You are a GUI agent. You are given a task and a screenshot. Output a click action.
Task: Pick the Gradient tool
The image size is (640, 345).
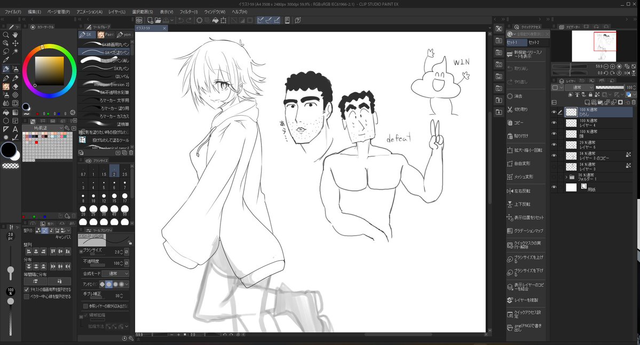(x=15, y=112)
